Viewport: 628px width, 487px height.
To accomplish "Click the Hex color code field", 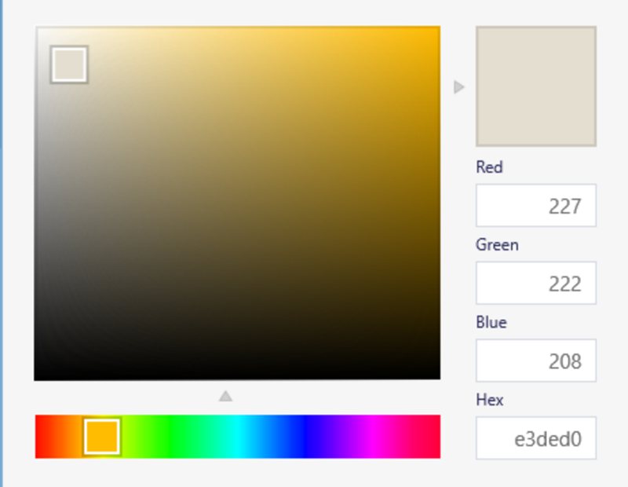I will [536, 438].
